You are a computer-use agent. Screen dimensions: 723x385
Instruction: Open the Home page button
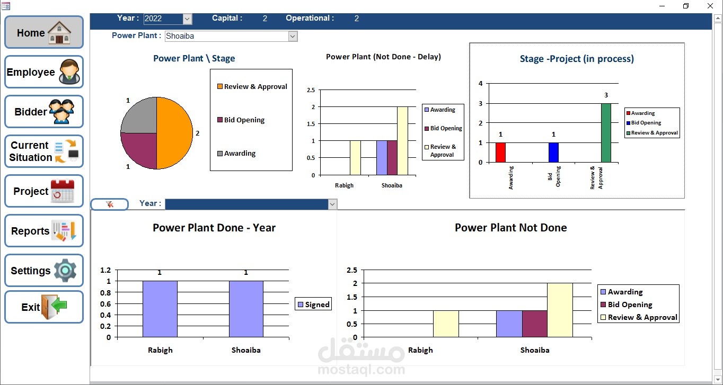(44, 32)
